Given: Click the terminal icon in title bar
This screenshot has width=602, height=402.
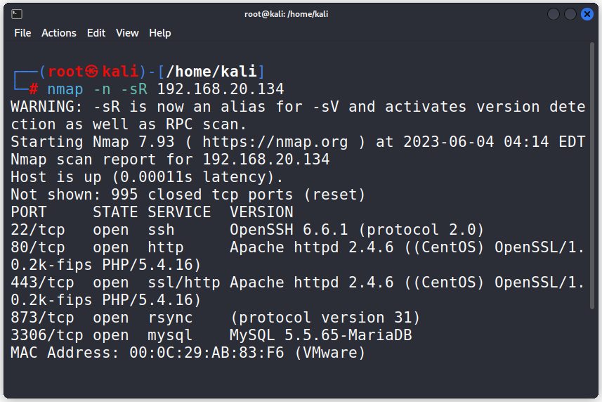Looking at the screenshot, I should pos(17,14).
